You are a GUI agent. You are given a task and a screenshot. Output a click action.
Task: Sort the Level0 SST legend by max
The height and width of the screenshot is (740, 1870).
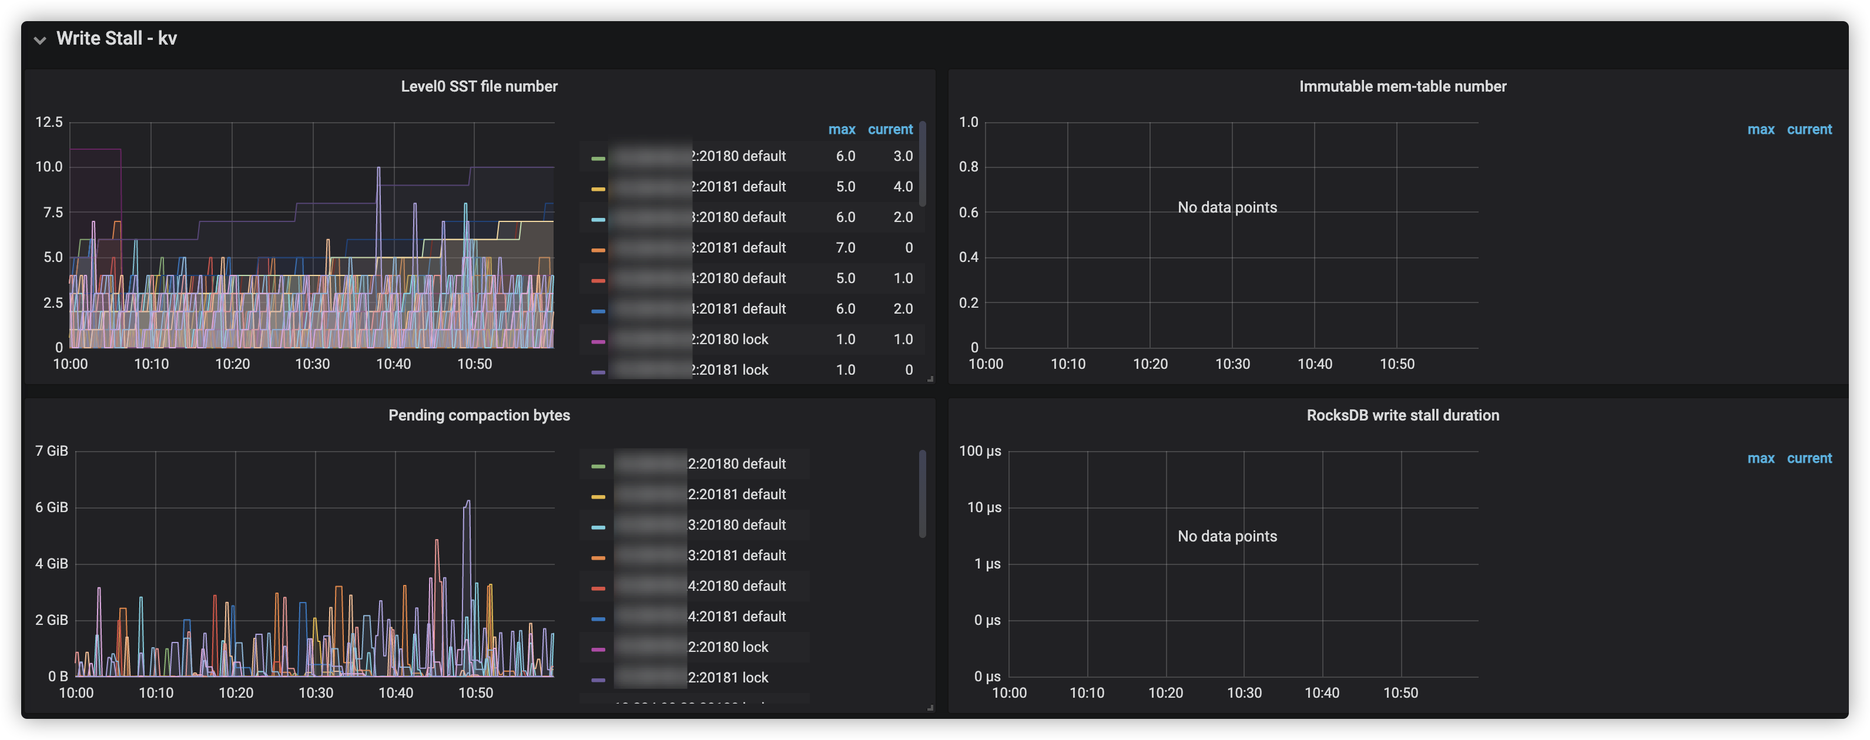[x=842, y=129]
